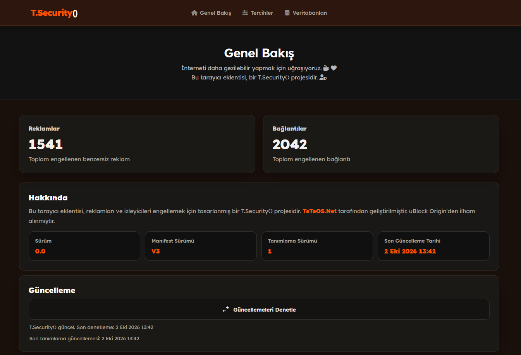Viewport: 521px width, 355px height.
Task: Click the Bağlantılar card title
Action: pyautogui.click(x=289, y=129)
